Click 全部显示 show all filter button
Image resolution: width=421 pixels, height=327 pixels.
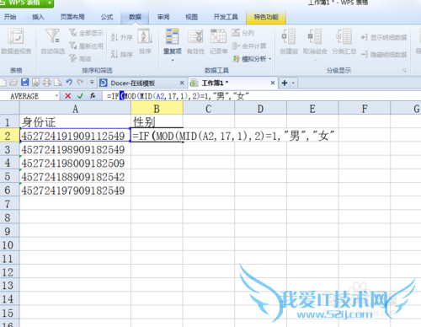click(x=86, y=33)
